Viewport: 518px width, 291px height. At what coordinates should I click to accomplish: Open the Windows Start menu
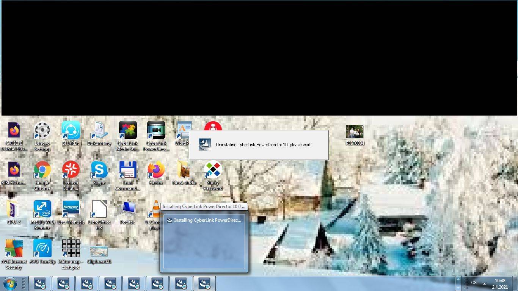10,283
